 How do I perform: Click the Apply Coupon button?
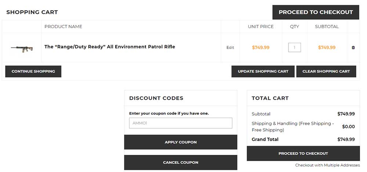click(181, 142)
